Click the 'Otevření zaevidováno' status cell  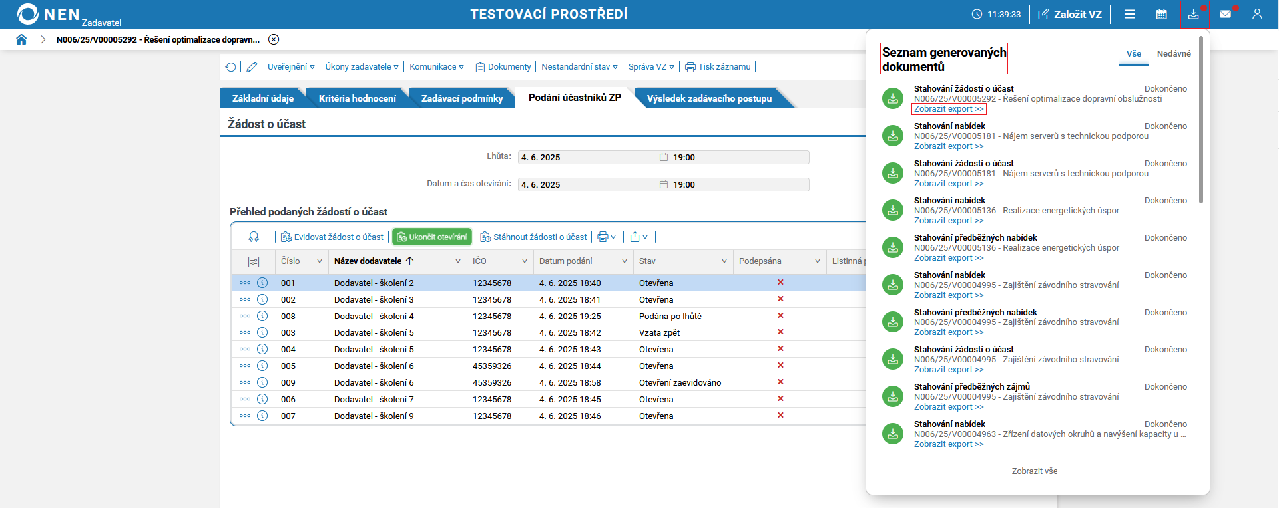coord(680,383)
